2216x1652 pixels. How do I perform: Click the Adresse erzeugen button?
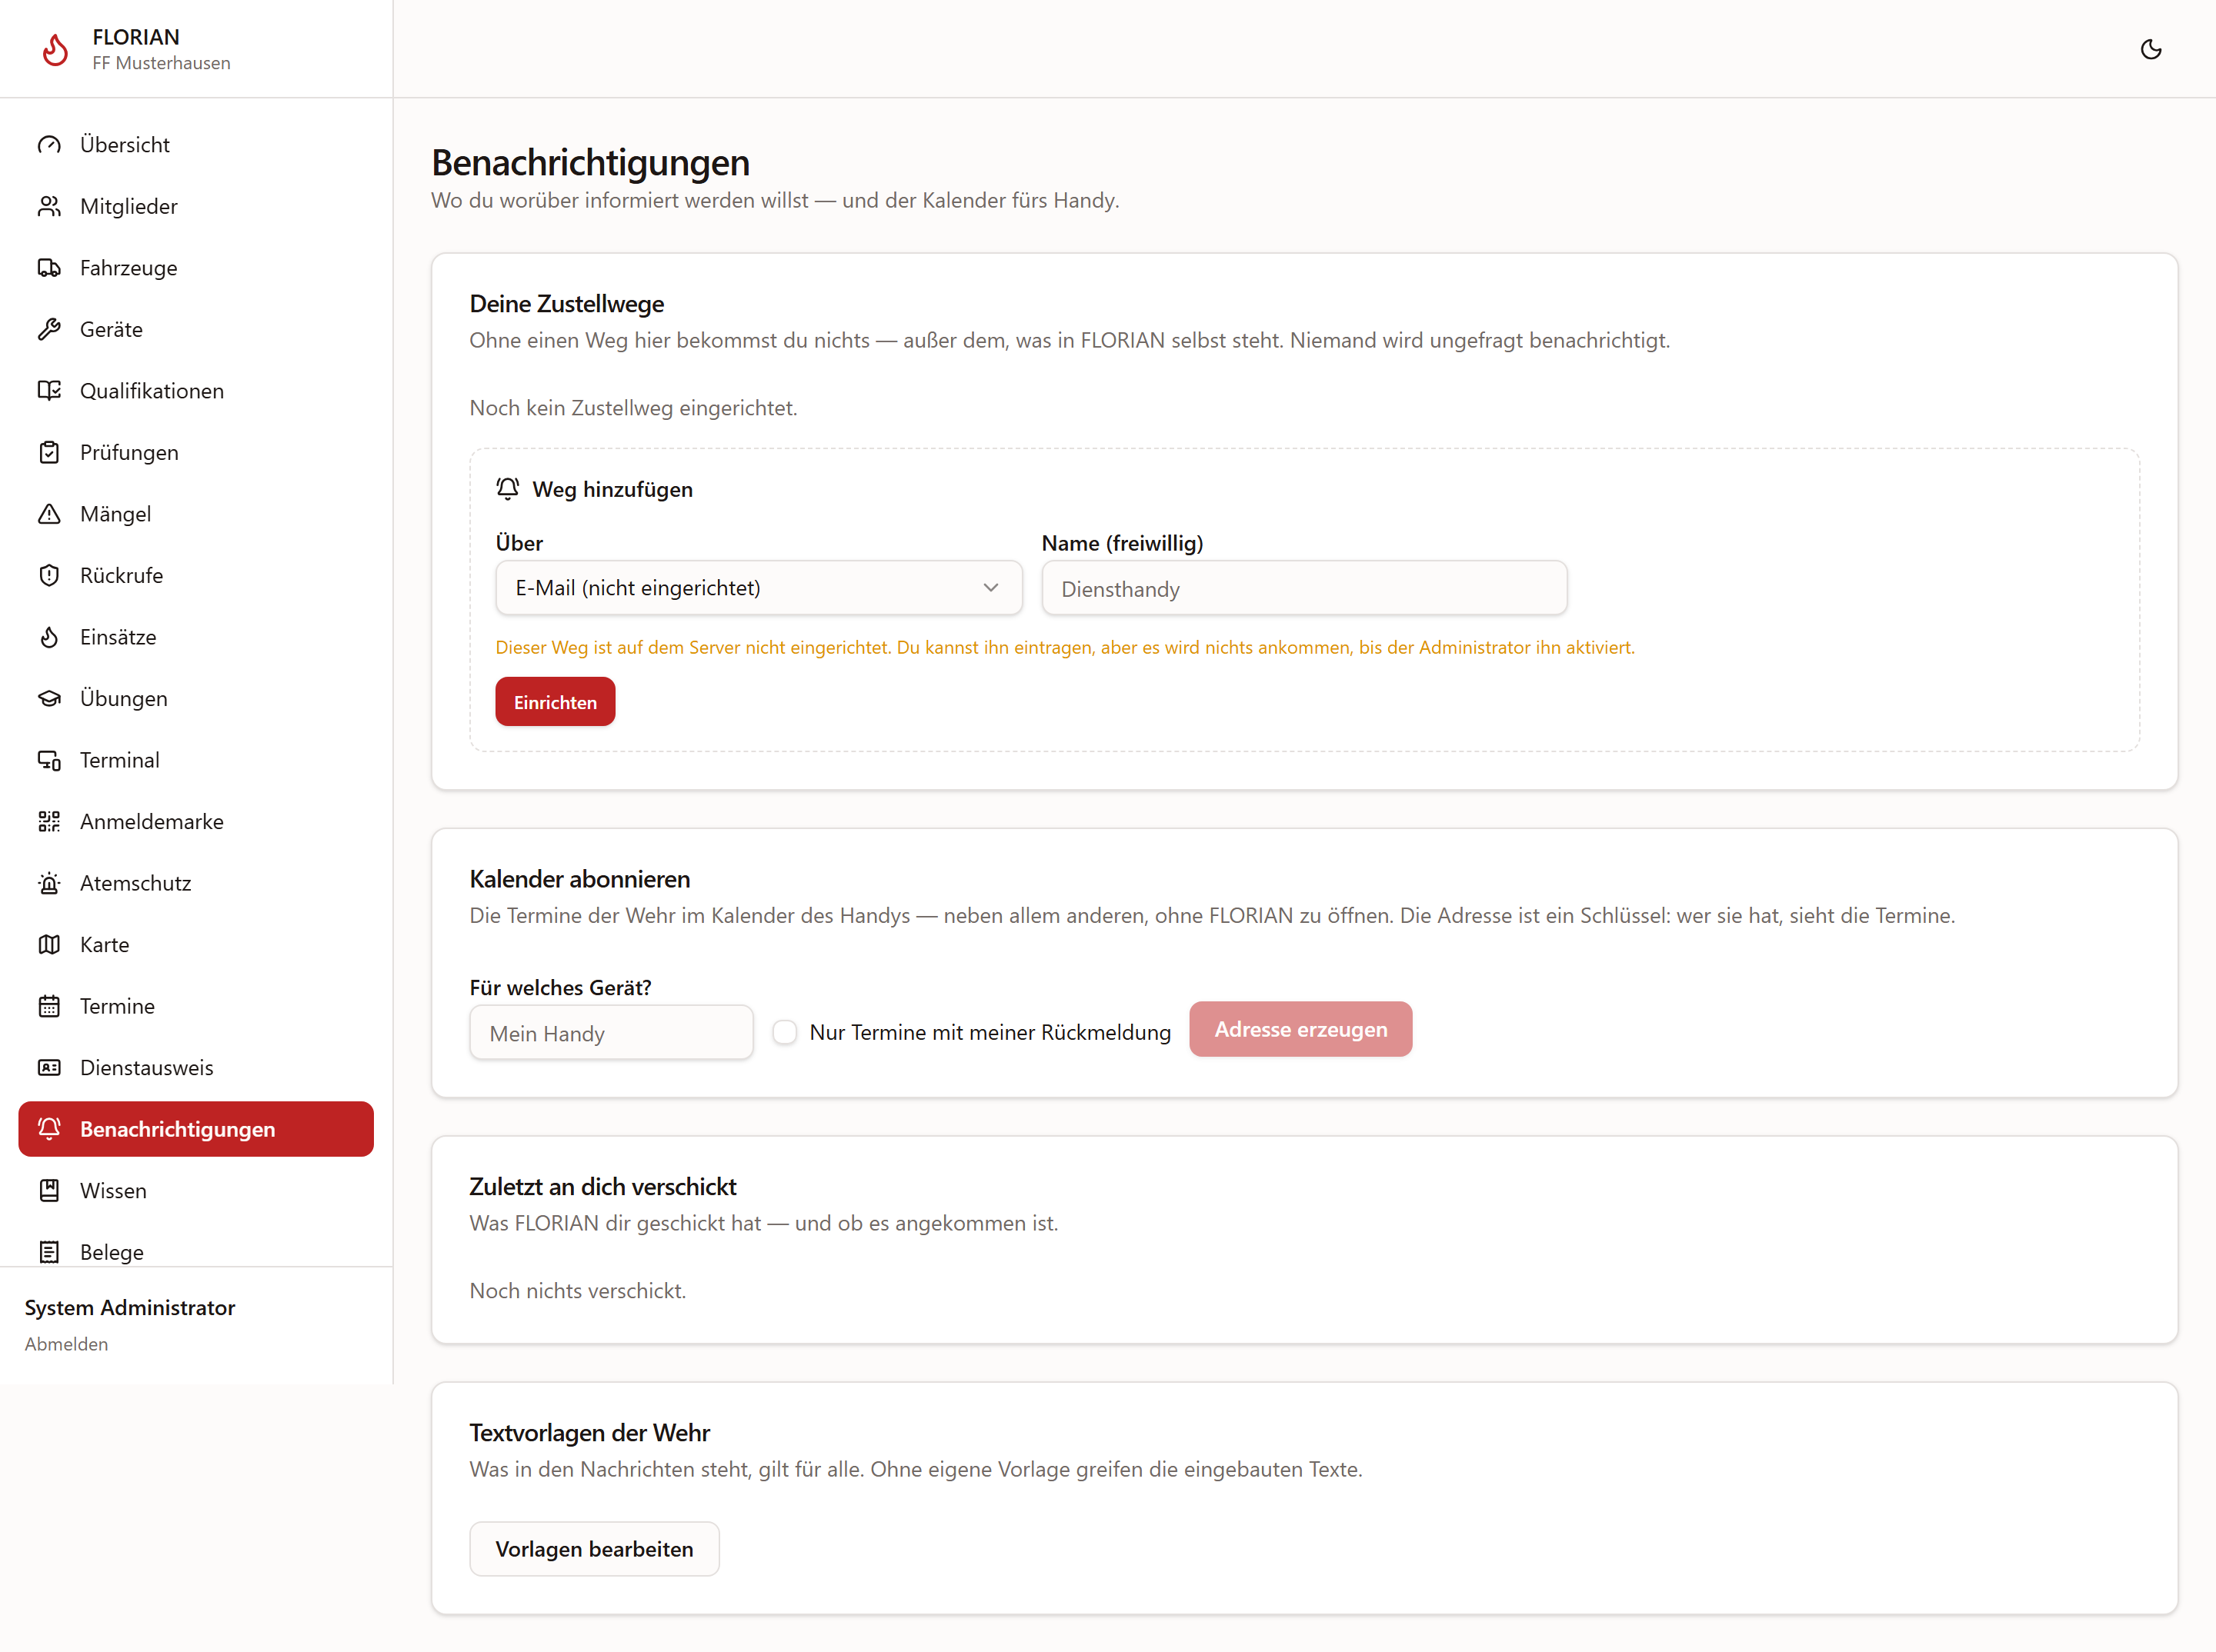(1300, 1029)
